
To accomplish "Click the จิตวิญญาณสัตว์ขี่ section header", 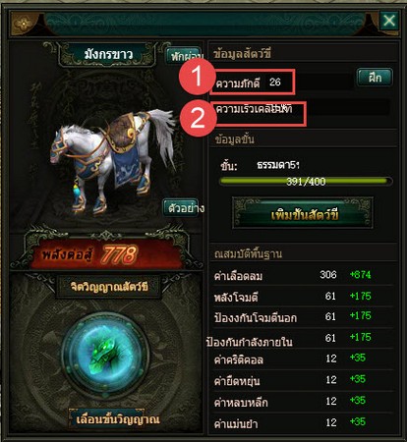I will (109, 287).
